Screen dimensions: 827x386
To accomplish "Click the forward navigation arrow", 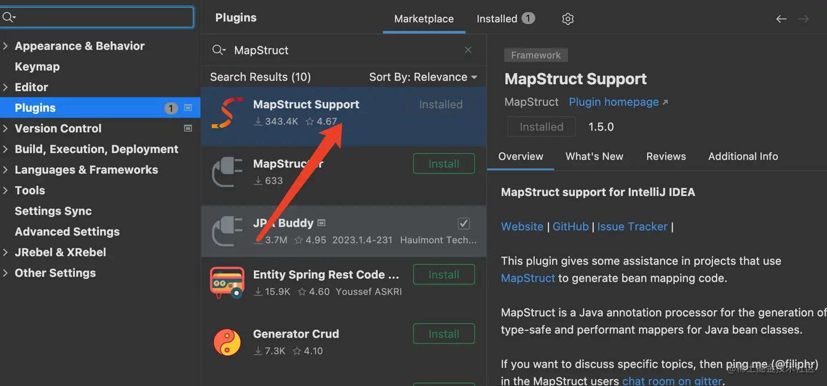I will click(803, 19).
